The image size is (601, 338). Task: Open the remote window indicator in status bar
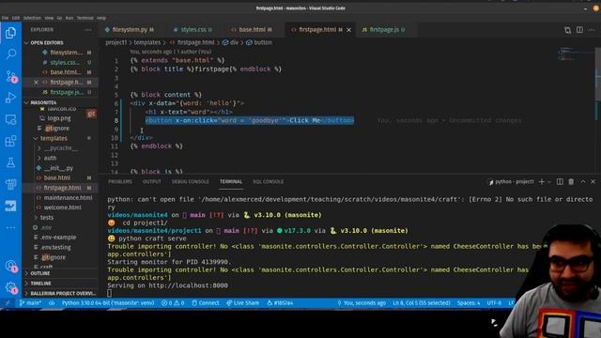point(8,302)
